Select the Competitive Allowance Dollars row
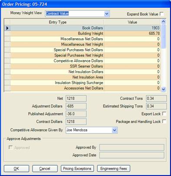 [x=82, y=61]
